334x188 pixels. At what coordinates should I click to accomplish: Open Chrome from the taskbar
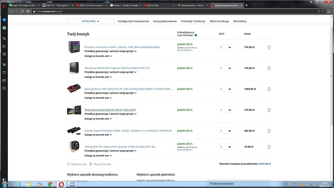(x=50, y=185)
